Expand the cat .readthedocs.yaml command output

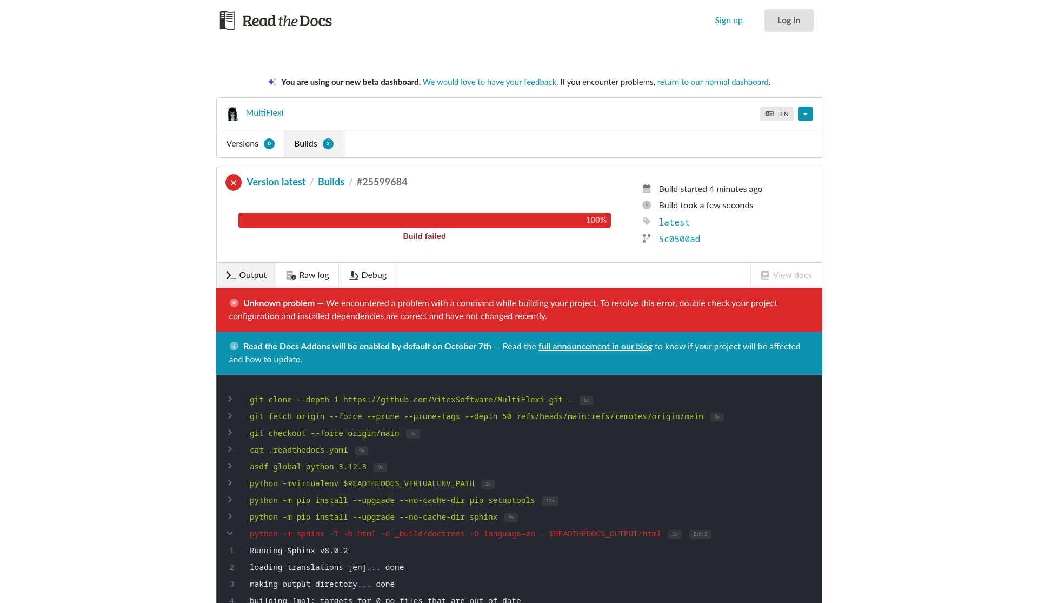[x=230, y=449]
